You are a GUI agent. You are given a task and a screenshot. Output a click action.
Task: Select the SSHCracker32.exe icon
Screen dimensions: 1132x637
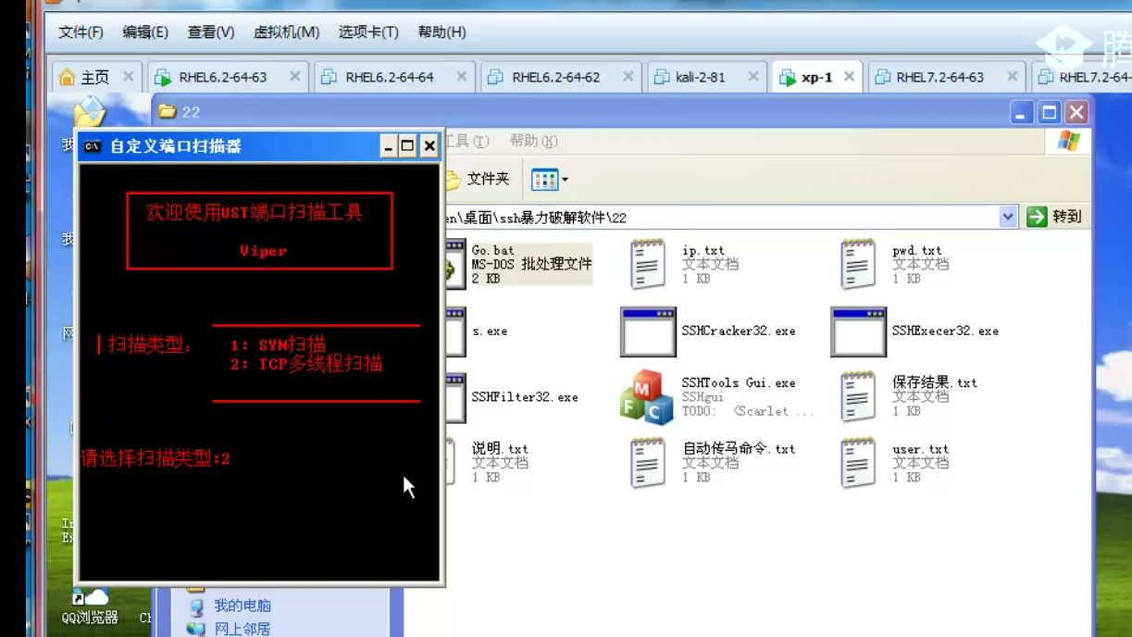click(647, 331)
